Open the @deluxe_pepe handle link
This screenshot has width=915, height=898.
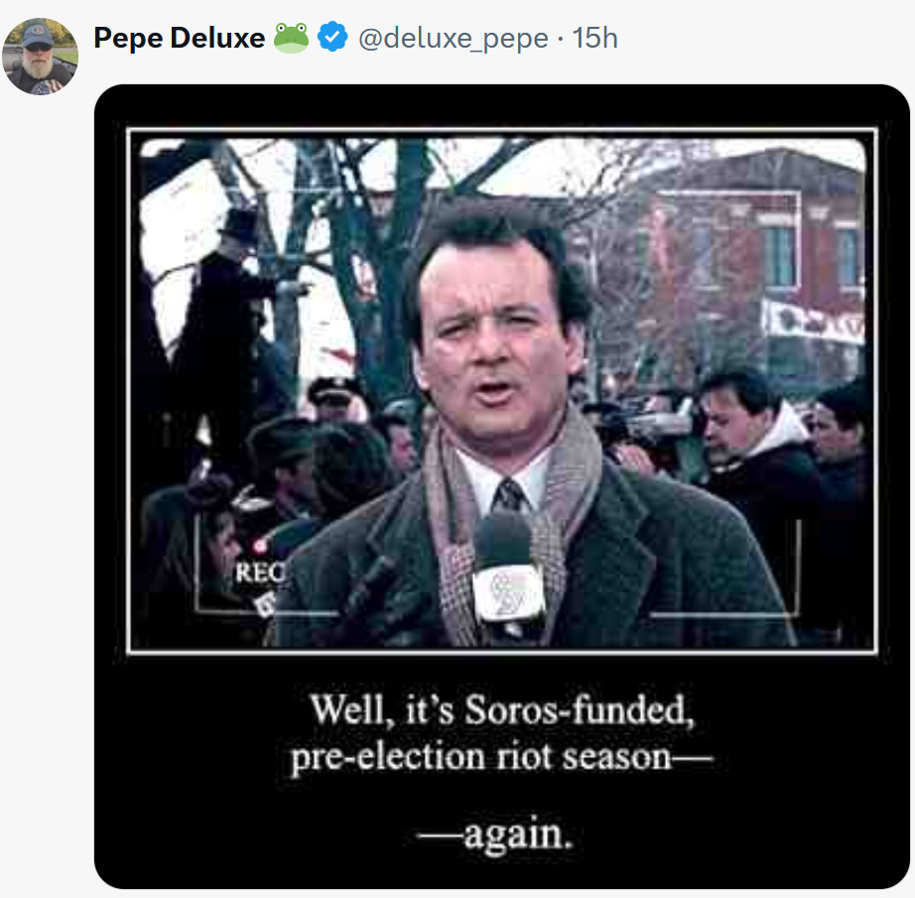coord(453,39)
